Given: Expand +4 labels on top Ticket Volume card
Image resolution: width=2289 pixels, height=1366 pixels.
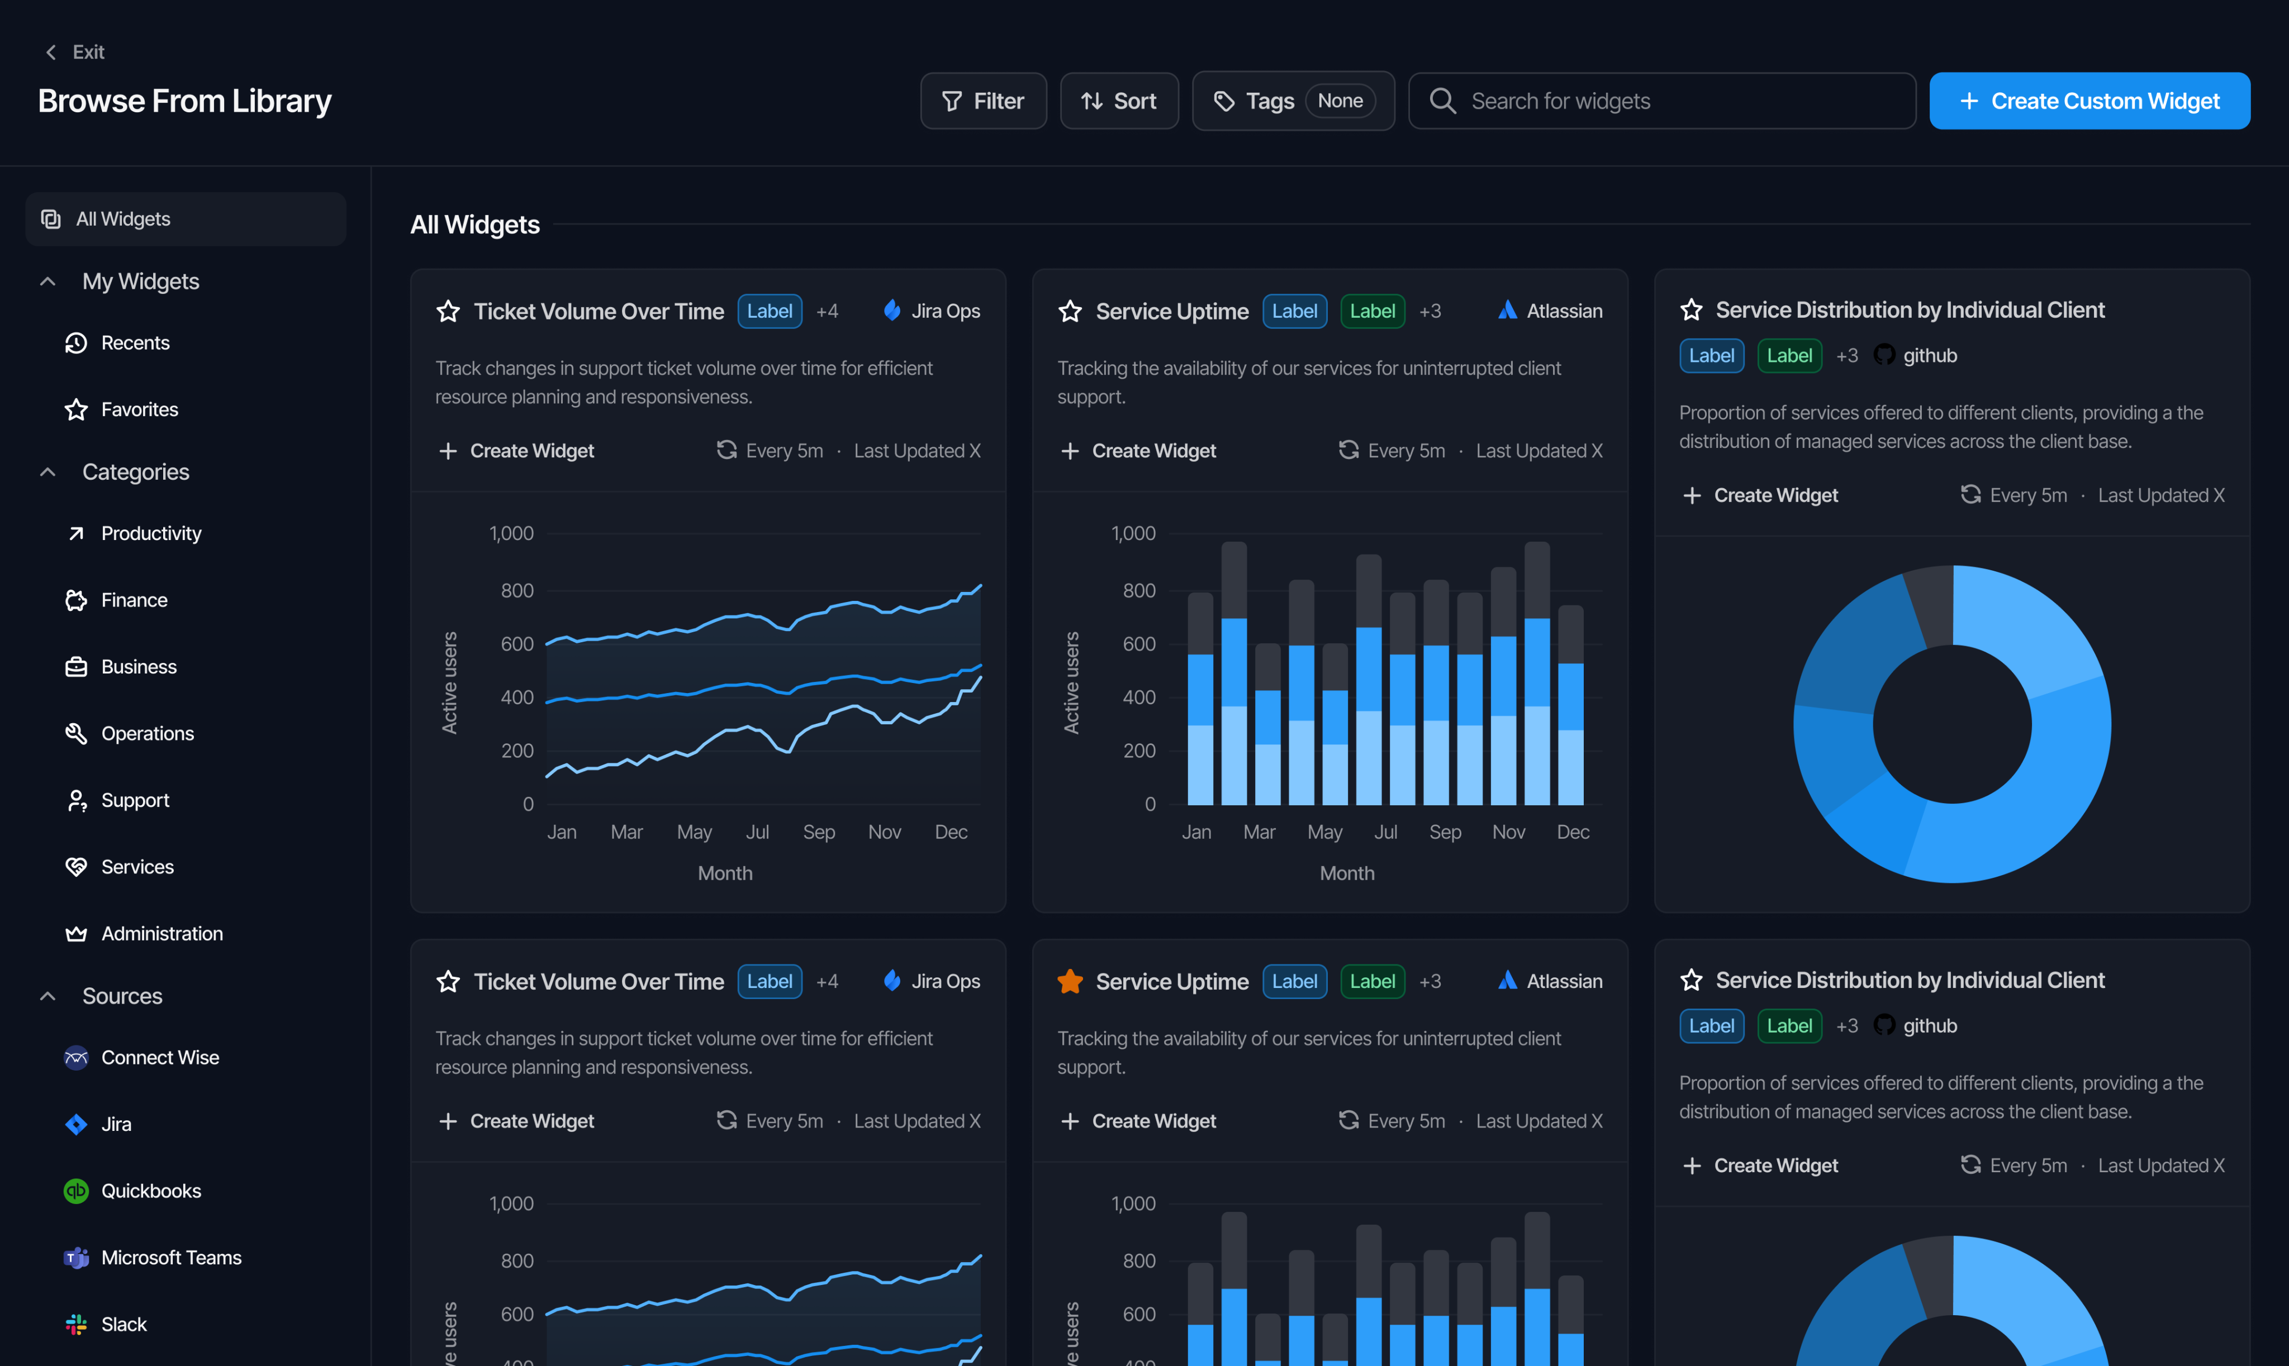Looking at the screenshot, I should [827, 311].
